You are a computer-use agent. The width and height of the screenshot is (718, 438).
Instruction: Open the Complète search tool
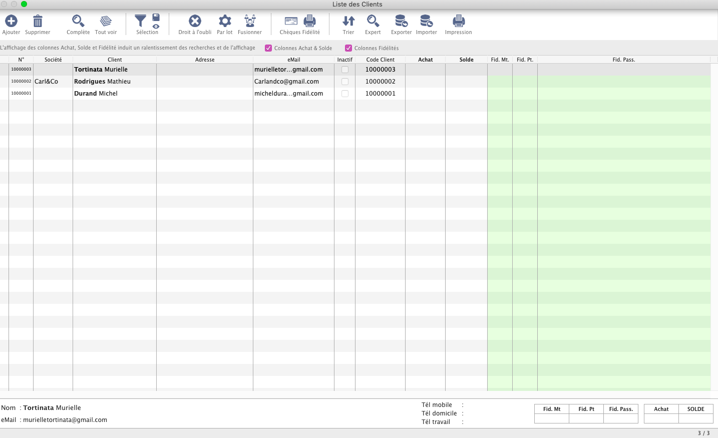78,21
